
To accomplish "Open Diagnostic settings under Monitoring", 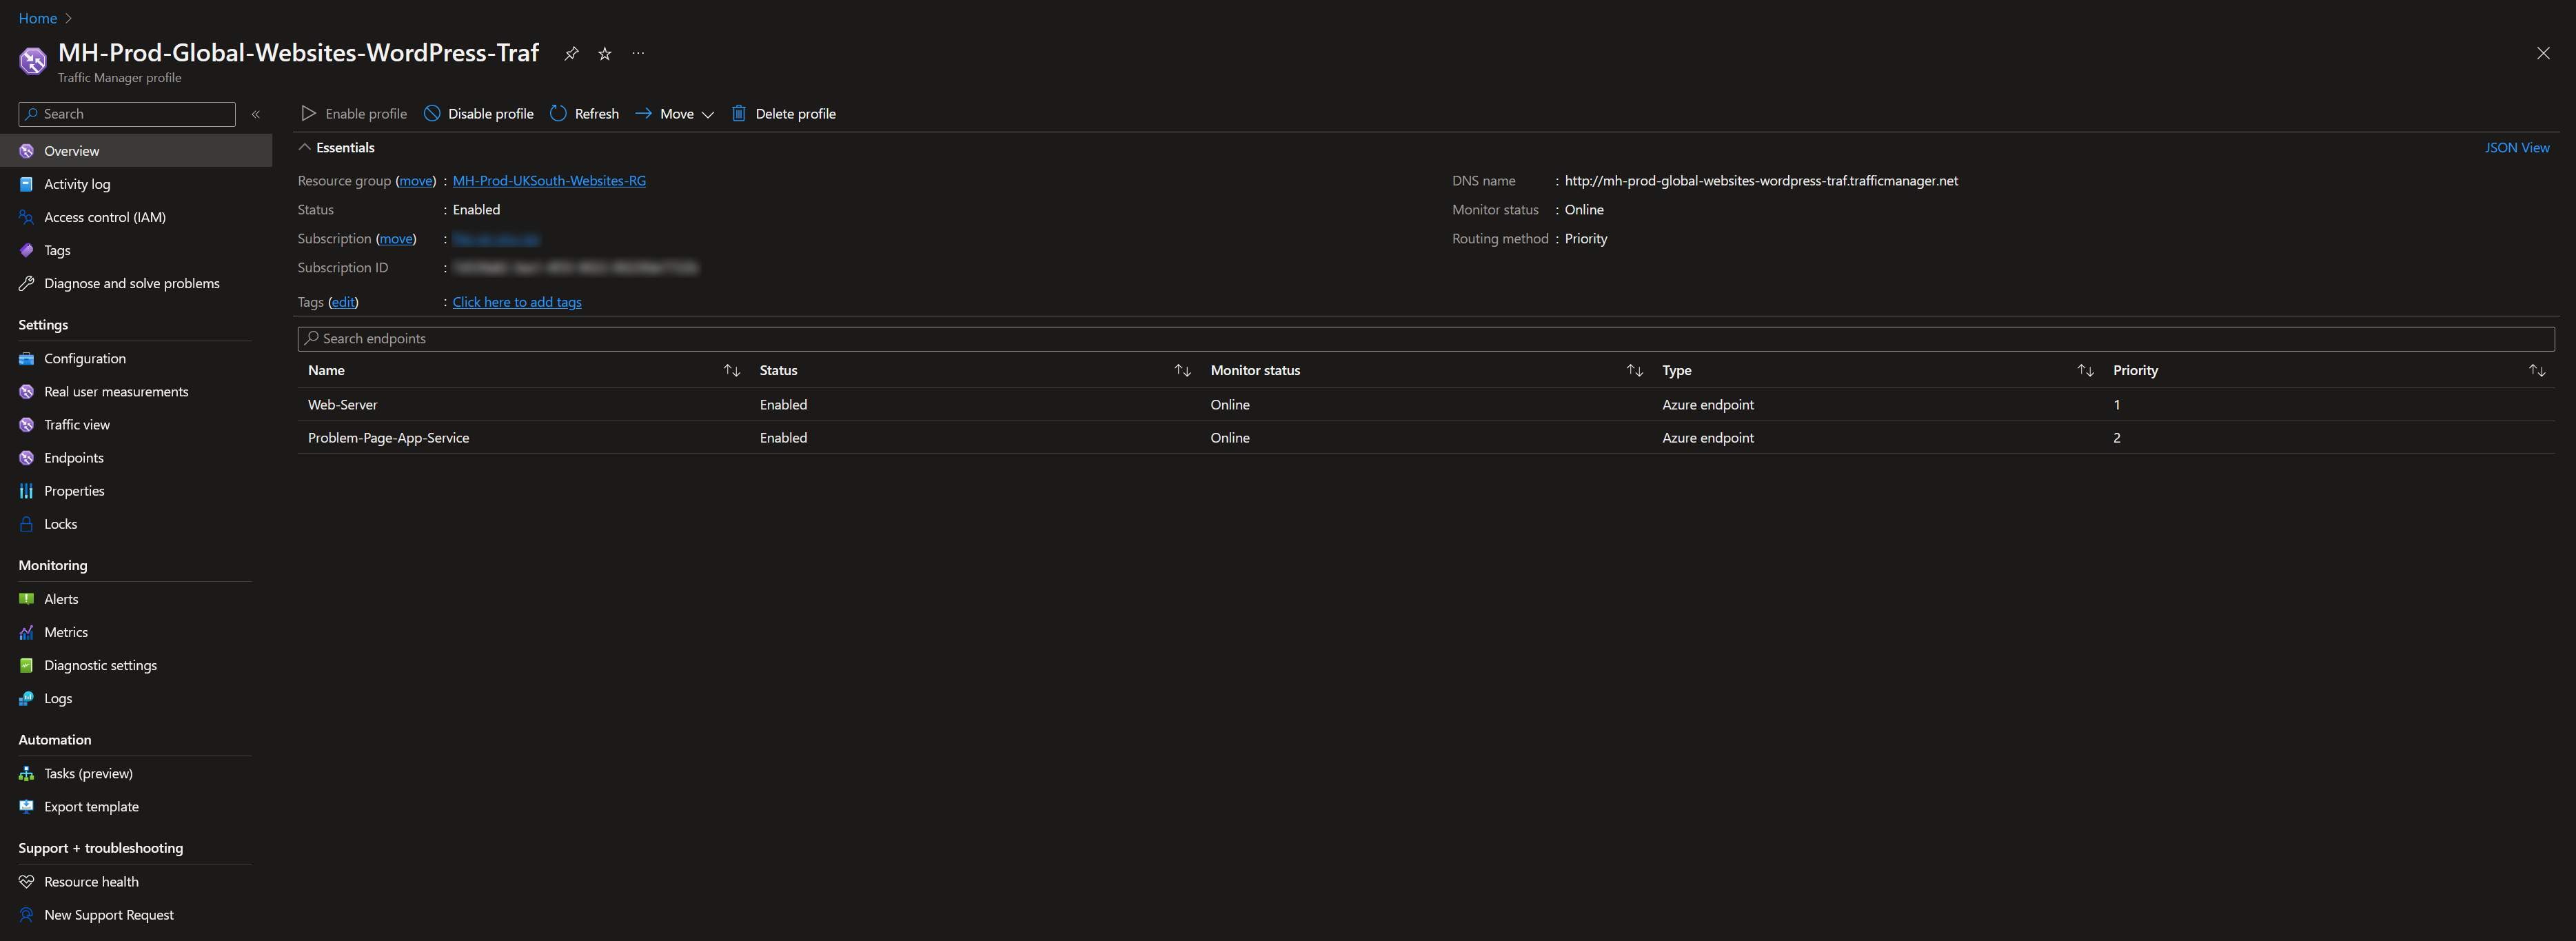I will click(x=100, y=665).
